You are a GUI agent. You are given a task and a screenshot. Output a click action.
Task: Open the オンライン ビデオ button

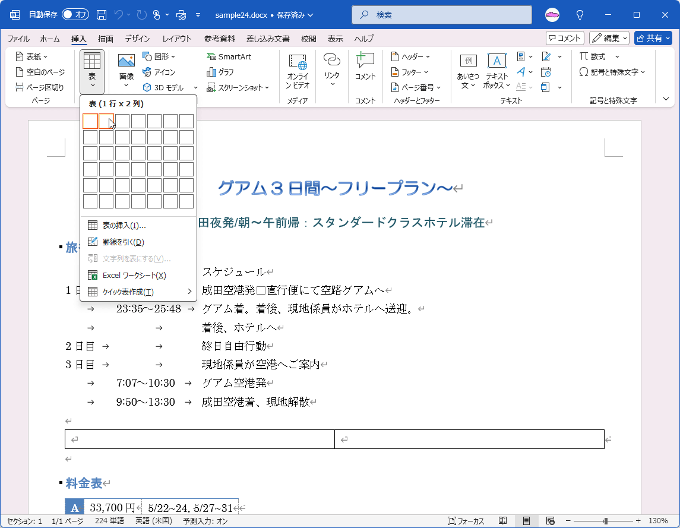click(x=298, y=72)
